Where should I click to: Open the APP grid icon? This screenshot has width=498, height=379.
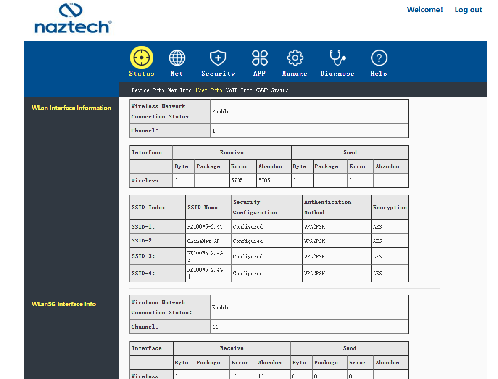coord(260,58)
